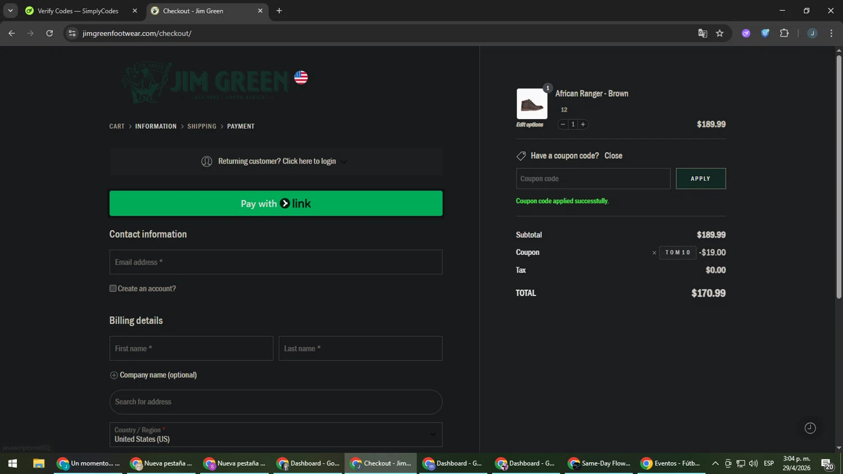Click the Last name field
Screen dimensions: 843x474
click(360, 348)
